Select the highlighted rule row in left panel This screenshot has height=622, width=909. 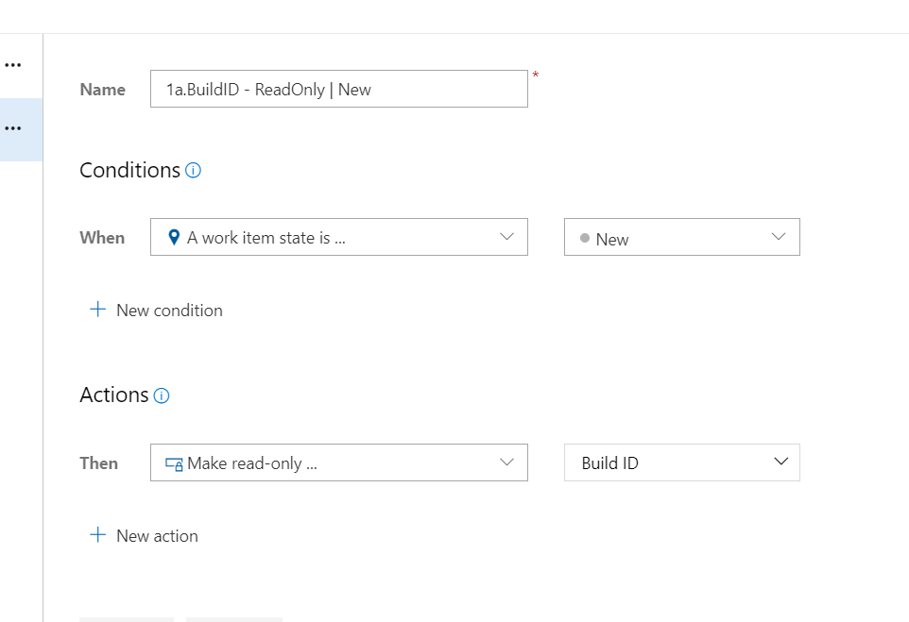coord(21,129)
